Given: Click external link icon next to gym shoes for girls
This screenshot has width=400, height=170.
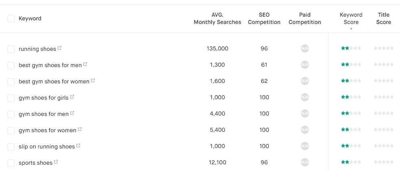Looking at the screenshot, I should click(x=72, y=97).
